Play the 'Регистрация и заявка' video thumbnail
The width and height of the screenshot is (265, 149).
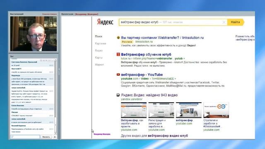coord(161,110)
